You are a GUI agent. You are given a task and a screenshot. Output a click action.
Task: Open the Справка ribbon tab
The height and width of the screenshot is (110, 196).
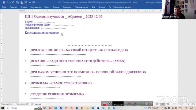pyautogui.click(x=102, y=7)
